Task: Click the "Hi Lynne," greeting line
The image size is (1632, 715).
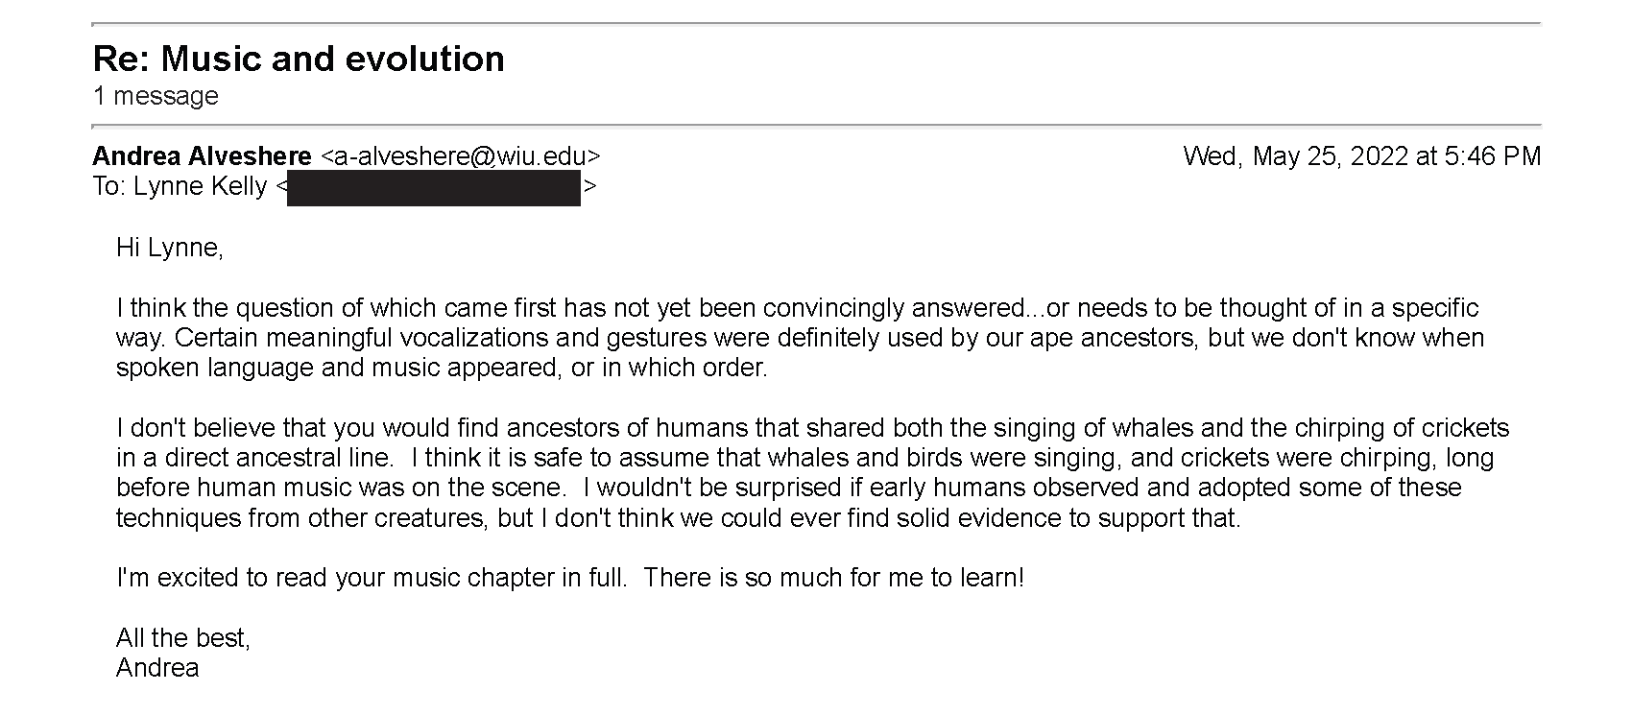Action: click(170, 248)
